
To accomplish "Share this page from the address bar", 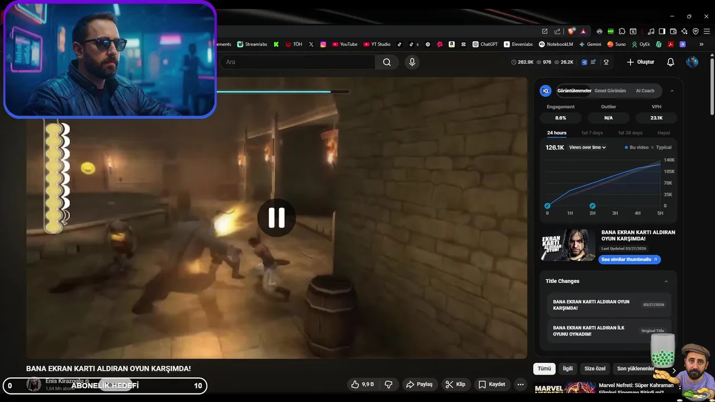I will [557, 31].
